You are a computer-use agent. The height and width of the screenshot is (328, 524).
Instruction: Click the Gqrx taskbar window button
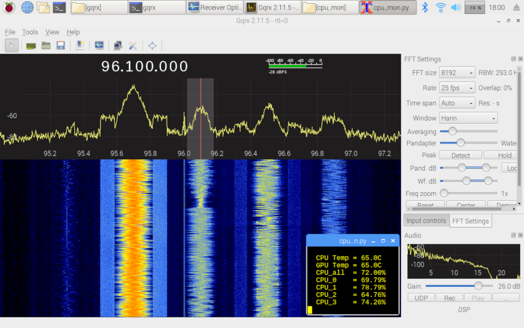(272, 8)
